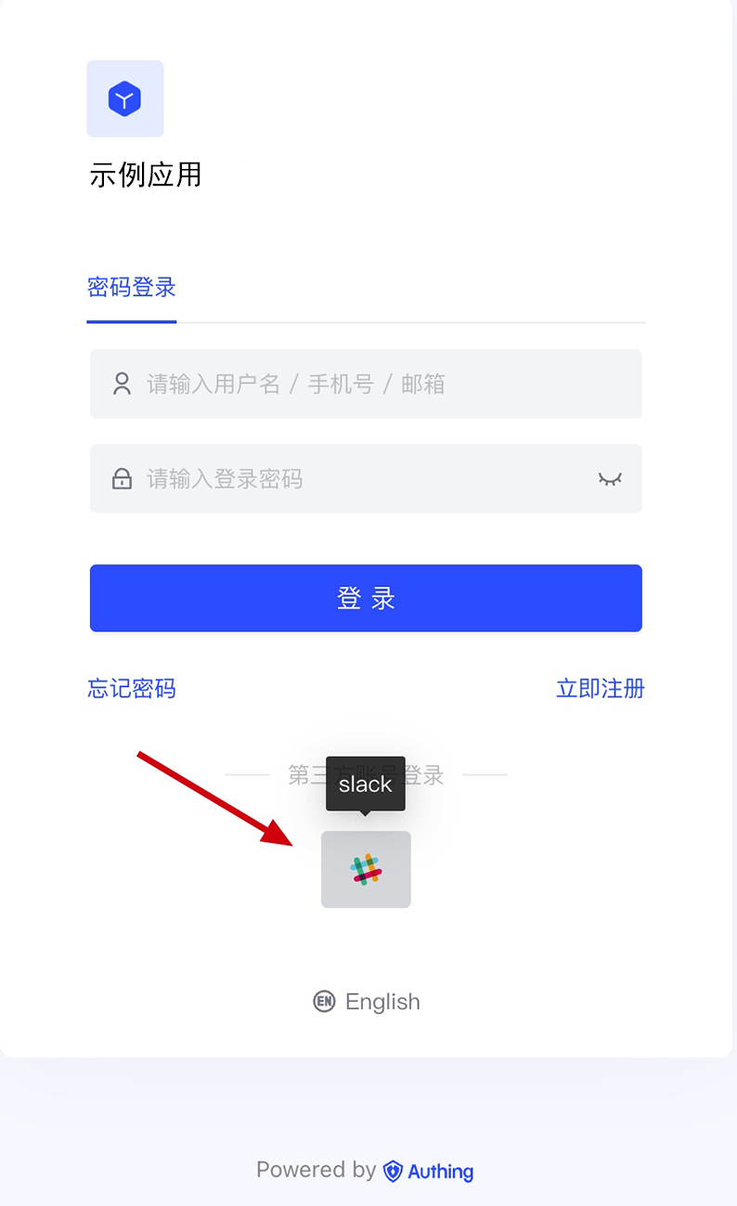Image resolution: width=737 pixels, height=1206 pixels.
Task: Click the red arrow annotation
Action: tap(215, 798)
